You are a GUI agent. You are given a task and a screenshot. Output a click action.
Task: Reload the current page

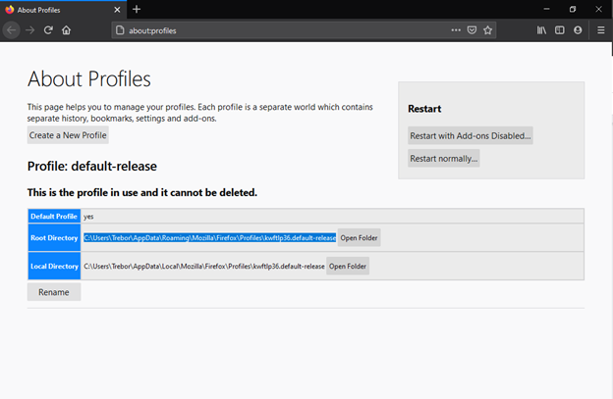48,30
